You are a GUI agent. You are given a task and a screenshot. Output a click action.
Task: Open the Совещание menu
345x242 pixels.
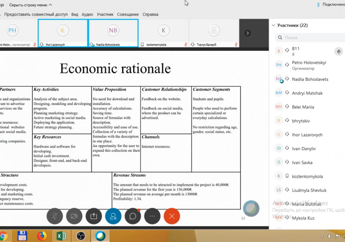pyautogui.click(x=128, y=15)
